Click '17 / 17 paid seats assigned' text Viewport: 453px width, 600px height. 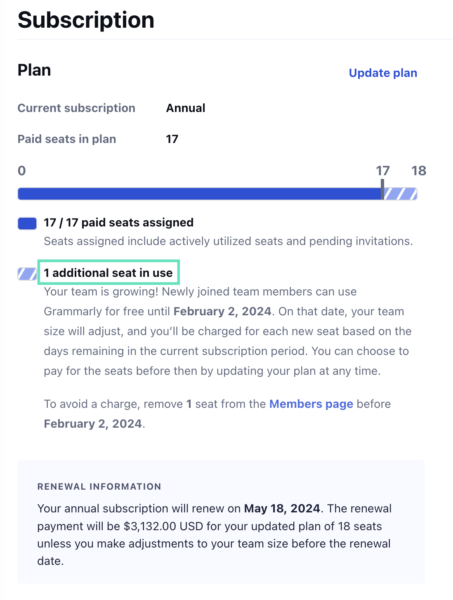click(x=119, y=222)
